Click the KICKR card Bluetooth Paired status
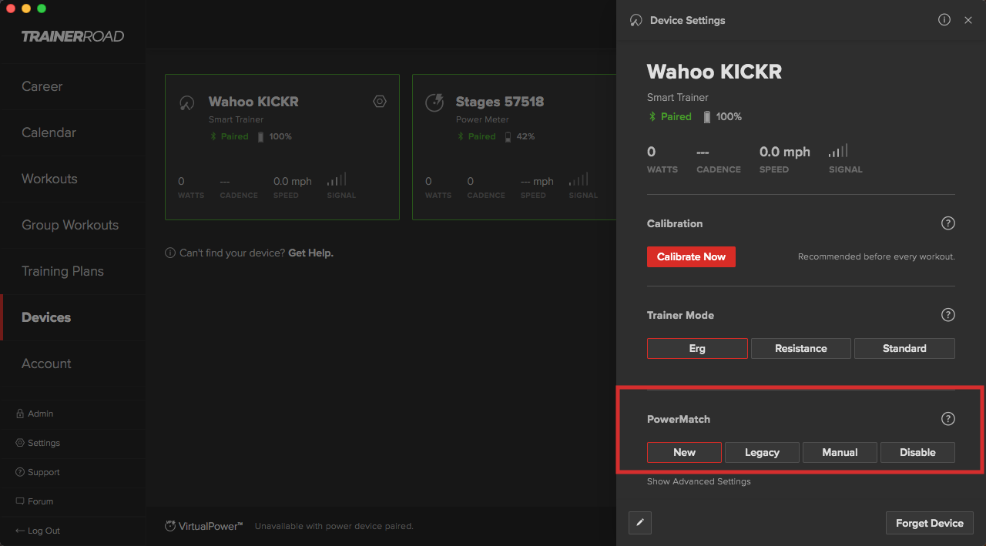This screenshot has width=986, height=546. [230, 137]
